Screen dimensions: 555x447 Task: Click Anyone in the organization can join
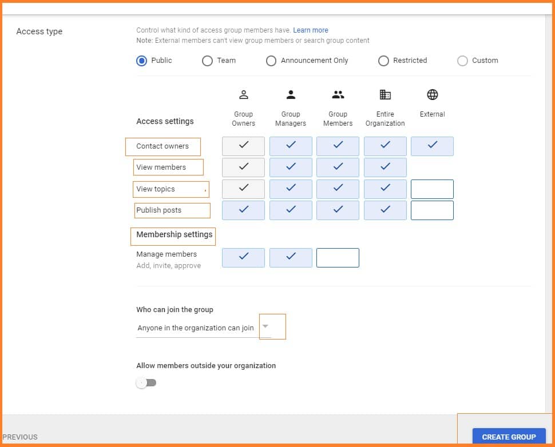(196, 328)
